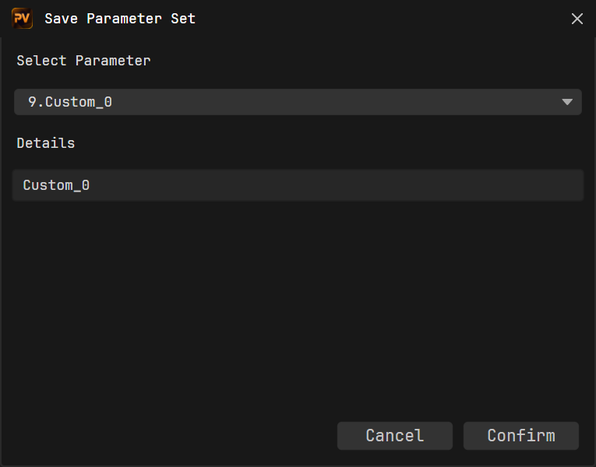Close the Save Parameter Set dialog
This screenshot has width=596, height=467.
(x=577, y=19)
